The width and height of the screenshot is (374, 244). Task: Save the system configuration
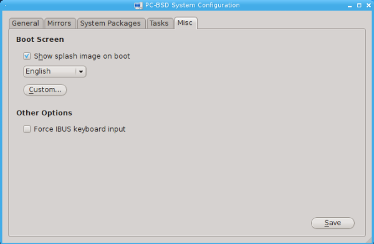(x=333, y=223)
